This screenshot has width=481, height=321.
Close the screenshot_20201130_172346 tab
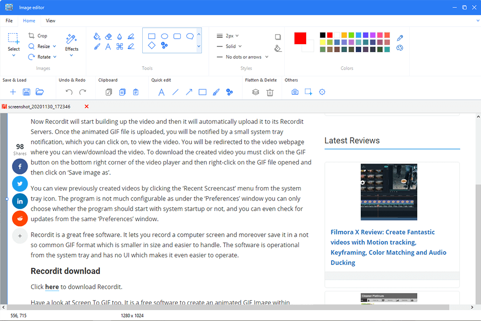pyautogui.click(x=86, y=107)
